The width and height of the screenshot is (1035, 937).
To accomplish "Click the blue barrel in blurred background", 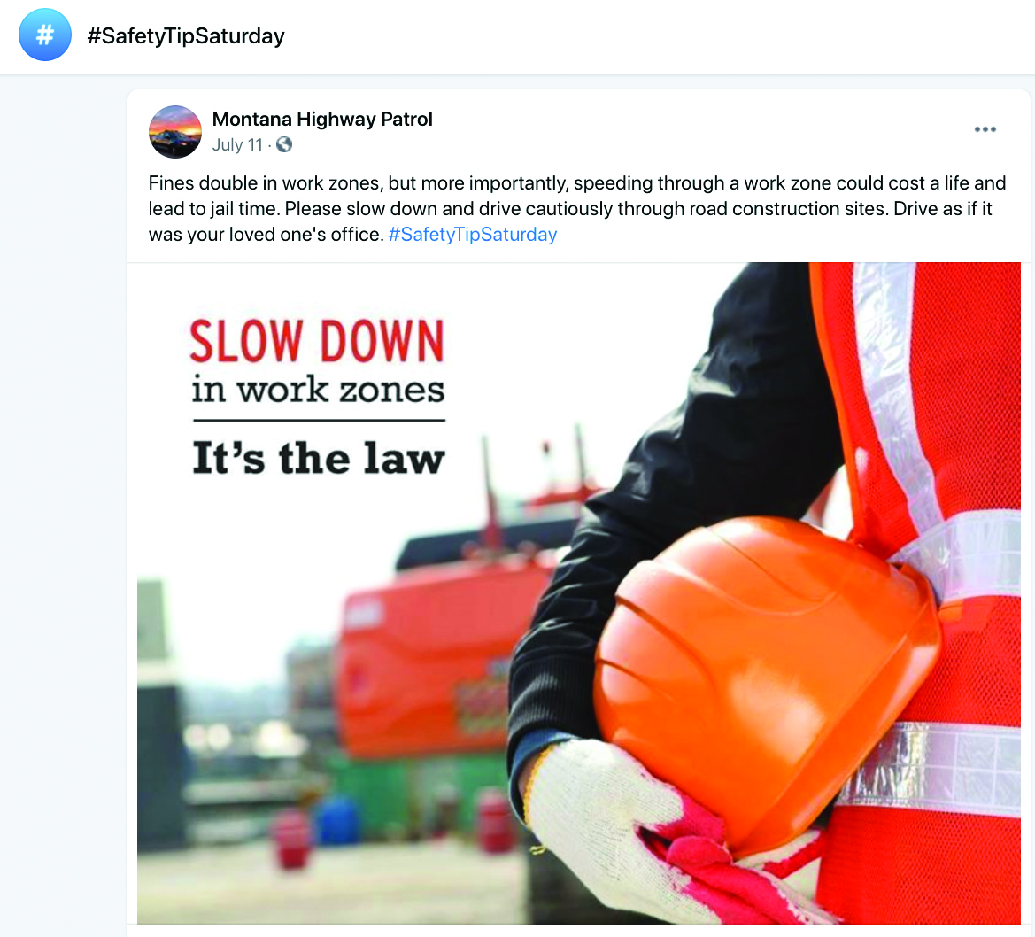I will tap(338, 821).
